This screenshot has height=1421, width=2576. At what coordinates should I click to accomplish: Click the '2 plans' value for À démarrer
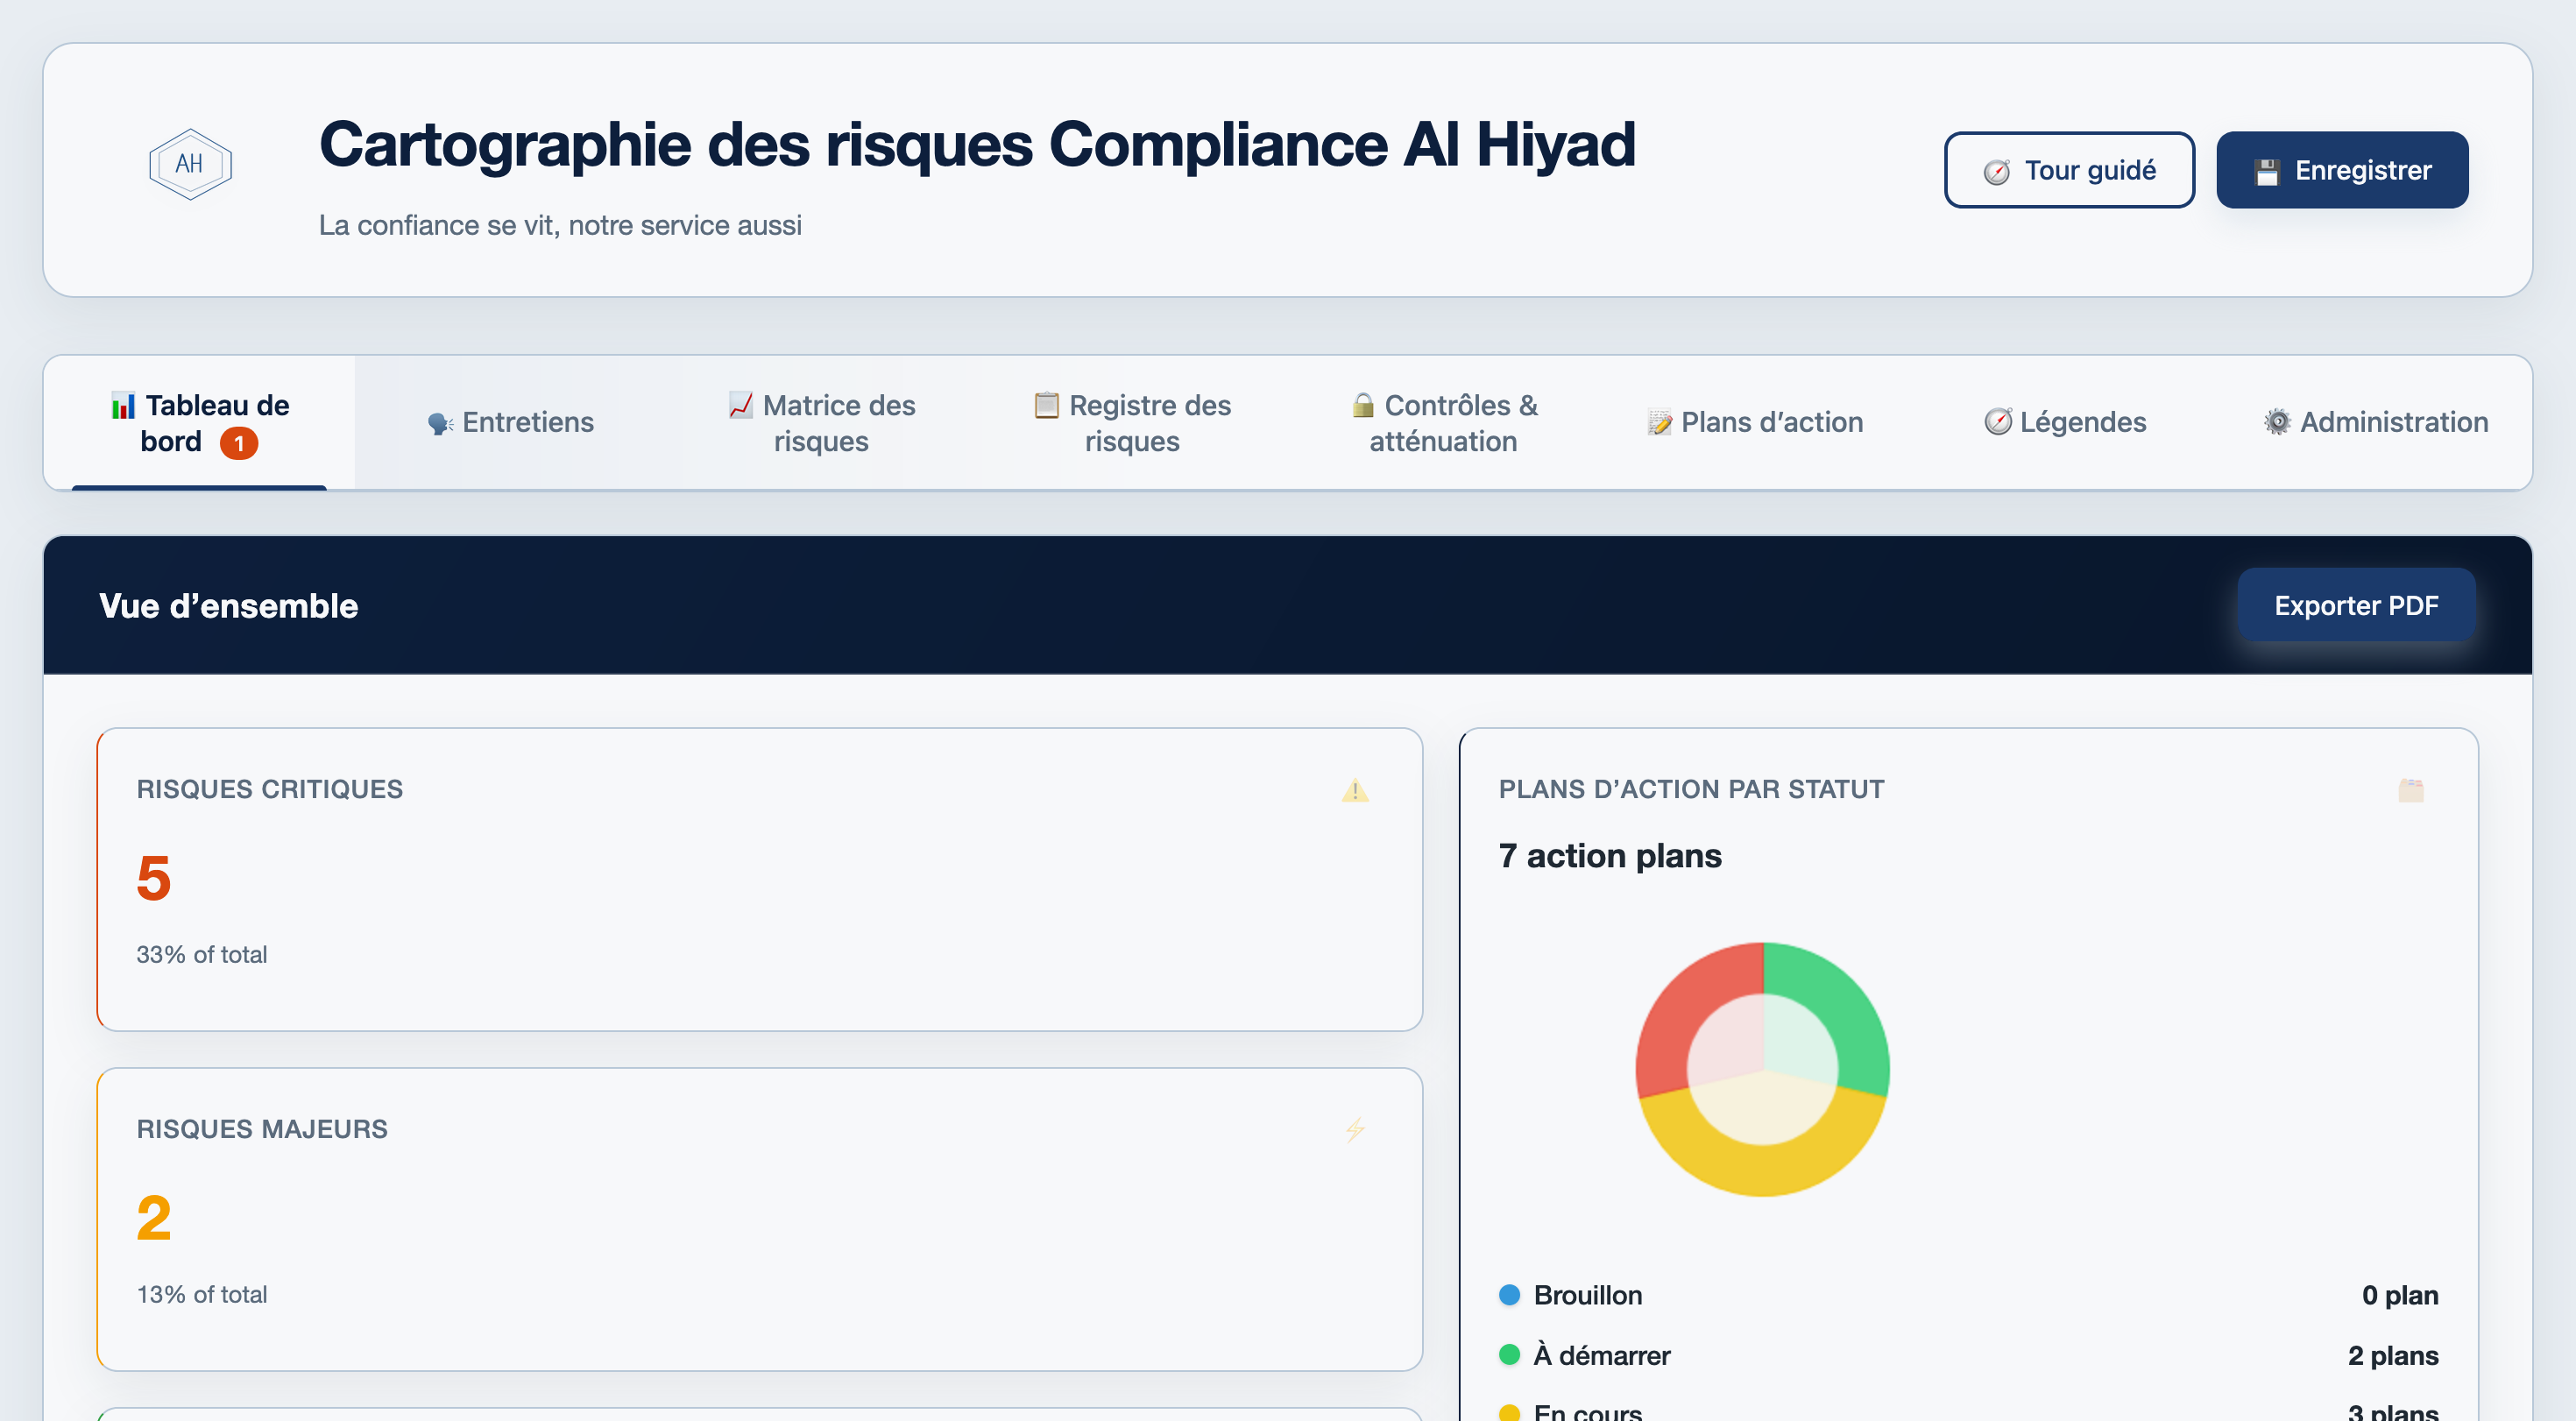pos(2392,1356)
